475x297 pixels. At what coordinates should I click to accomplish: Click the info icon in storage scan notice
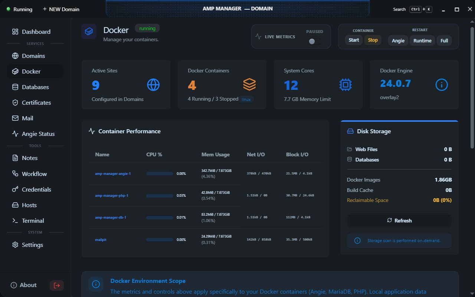pos(357,241)
